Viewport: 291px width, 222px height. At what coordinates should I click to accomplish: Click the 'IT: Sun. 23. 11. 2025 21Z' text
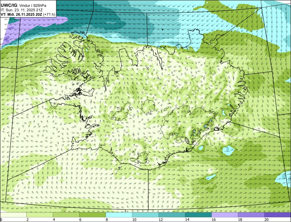[22, 10]
